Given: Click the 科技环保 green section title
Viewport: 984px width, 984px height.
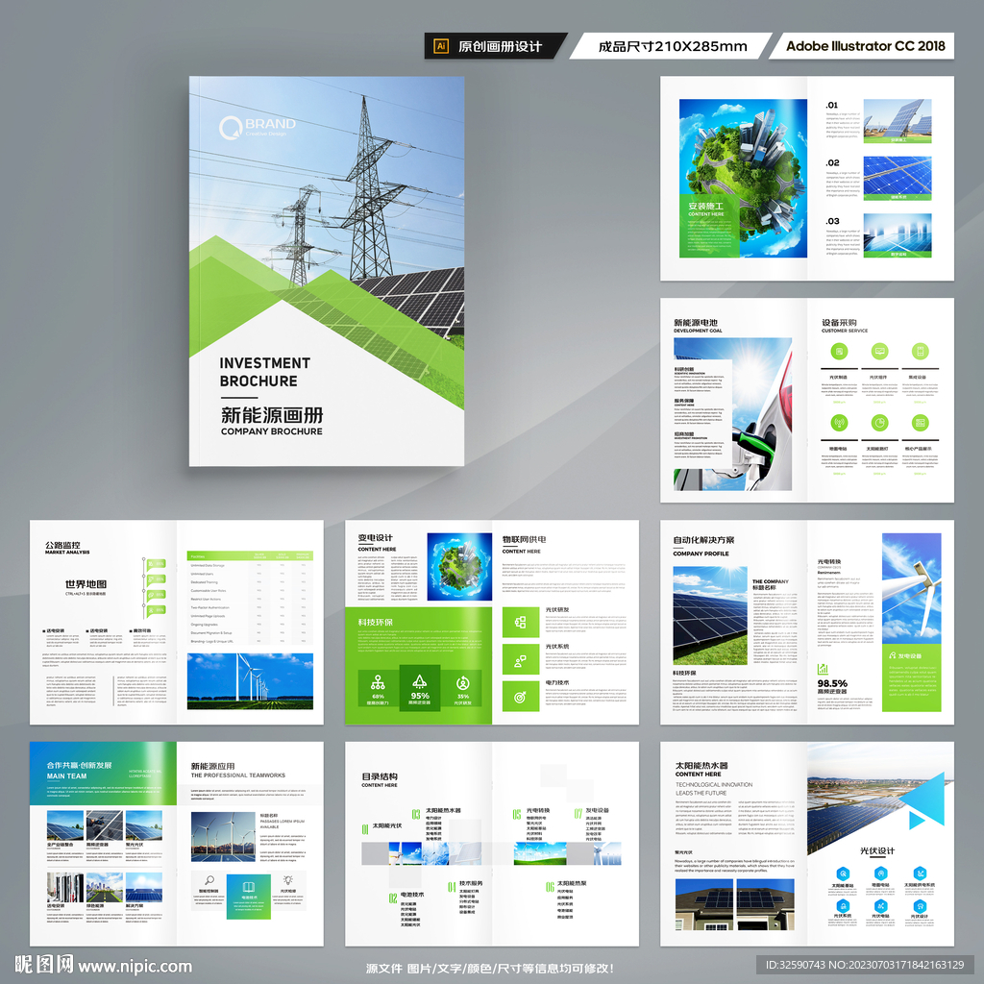Looking at the screenshot, I should 376,622.
